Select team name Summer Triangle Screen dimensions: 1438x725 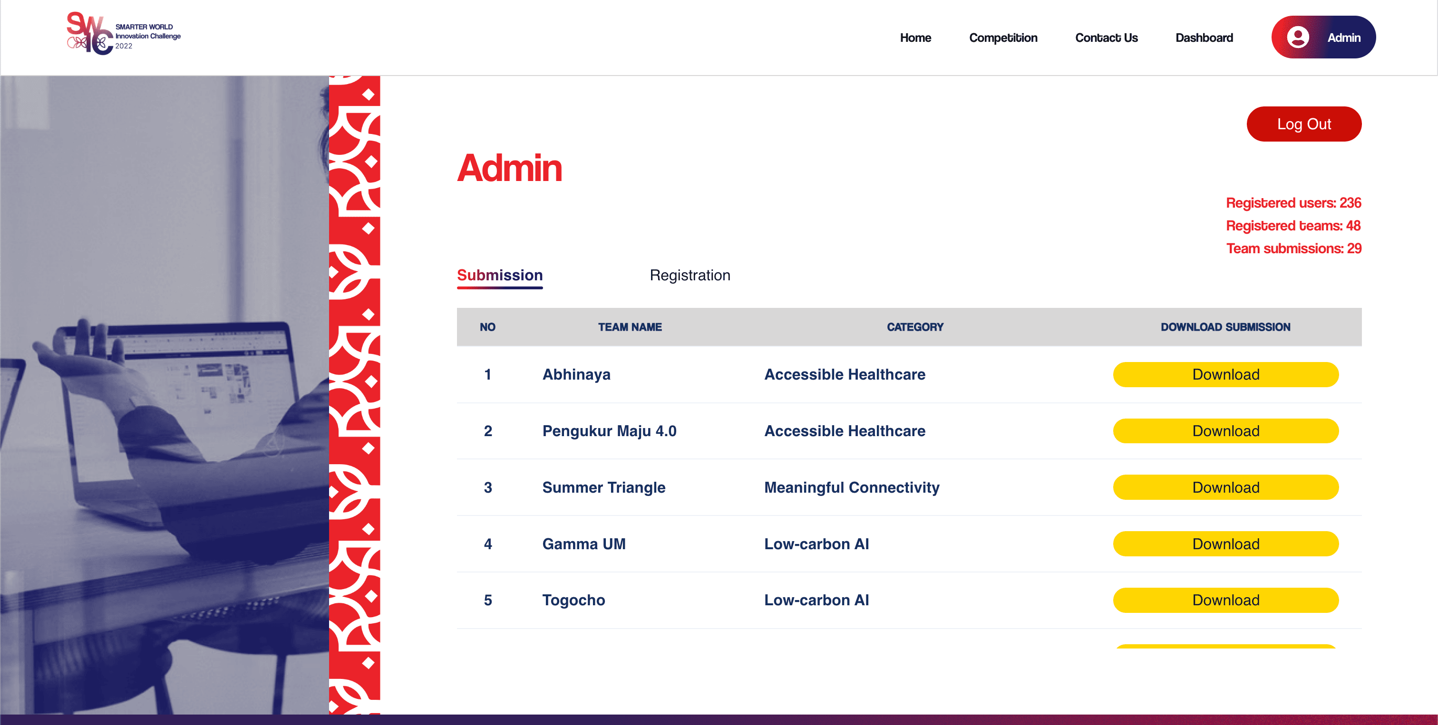603,487
